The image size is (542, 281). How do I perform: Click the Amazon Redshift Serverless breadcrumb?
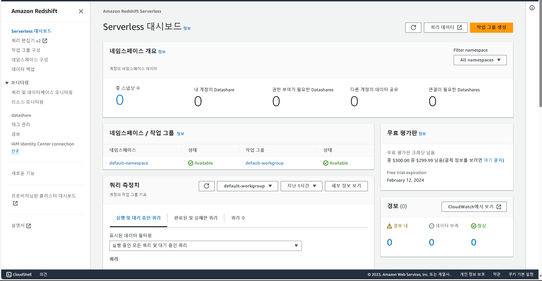132,11
